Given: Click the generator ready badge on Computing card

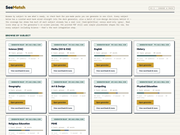Looking at the screenshot, I should point(111,82).
